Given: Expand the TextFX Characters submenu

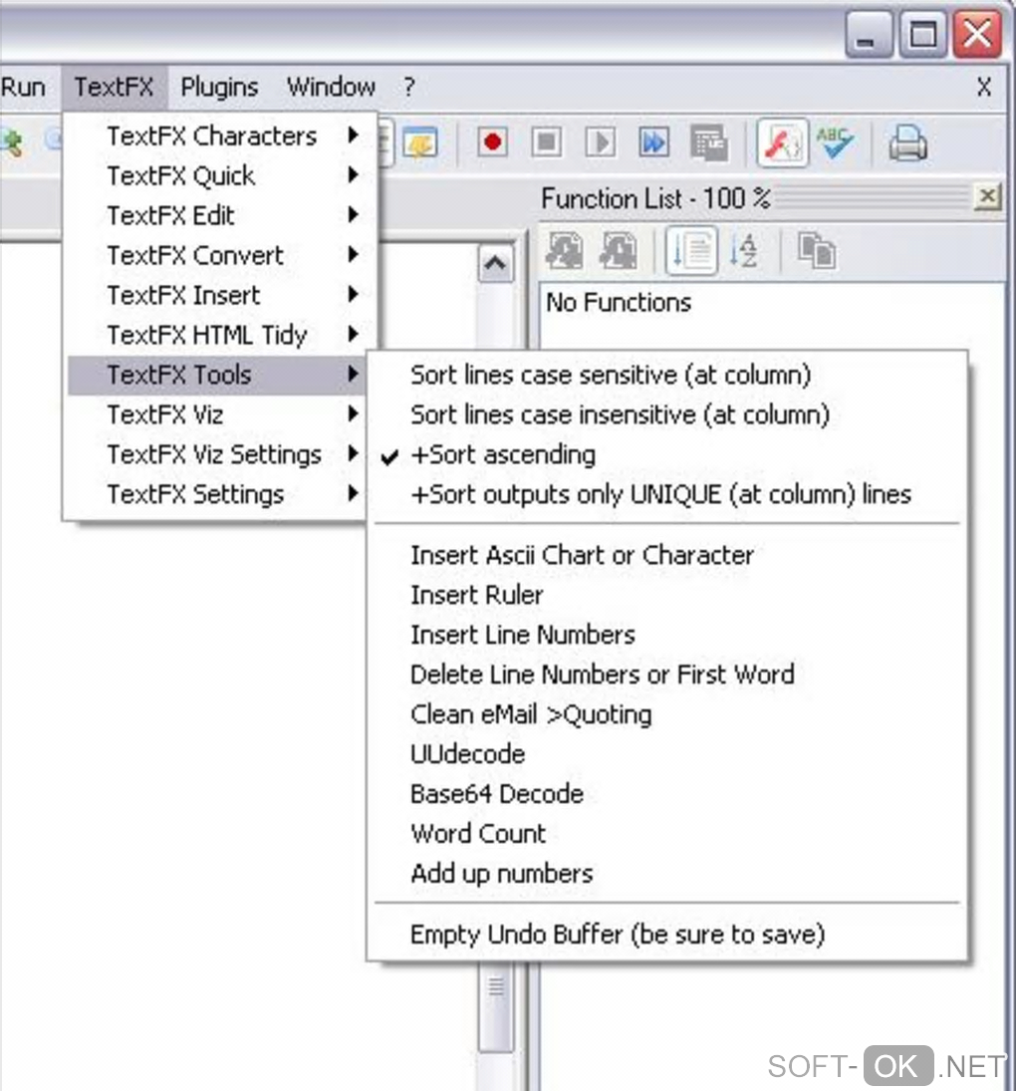Looking at the screenshot, I should pos(215,136).
